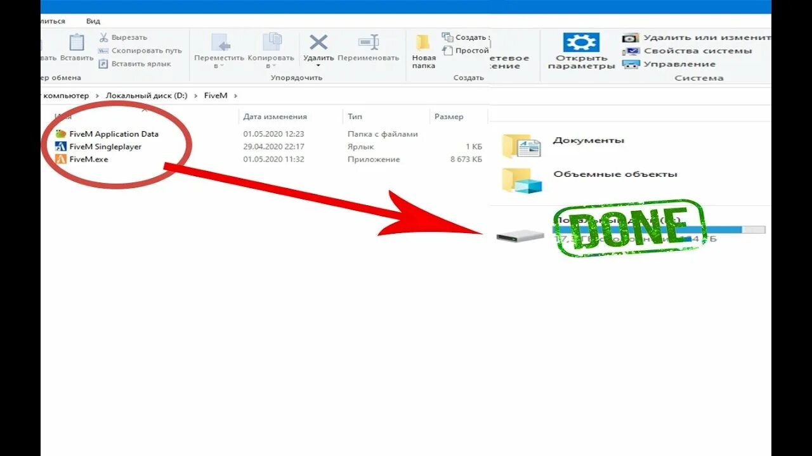Click type Приложение cell
Viewport: 812px width, 456px height.
coord(374,159)
